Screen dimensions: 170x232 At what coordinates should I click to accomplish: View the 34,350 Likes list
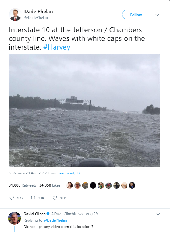coord(50,185)
